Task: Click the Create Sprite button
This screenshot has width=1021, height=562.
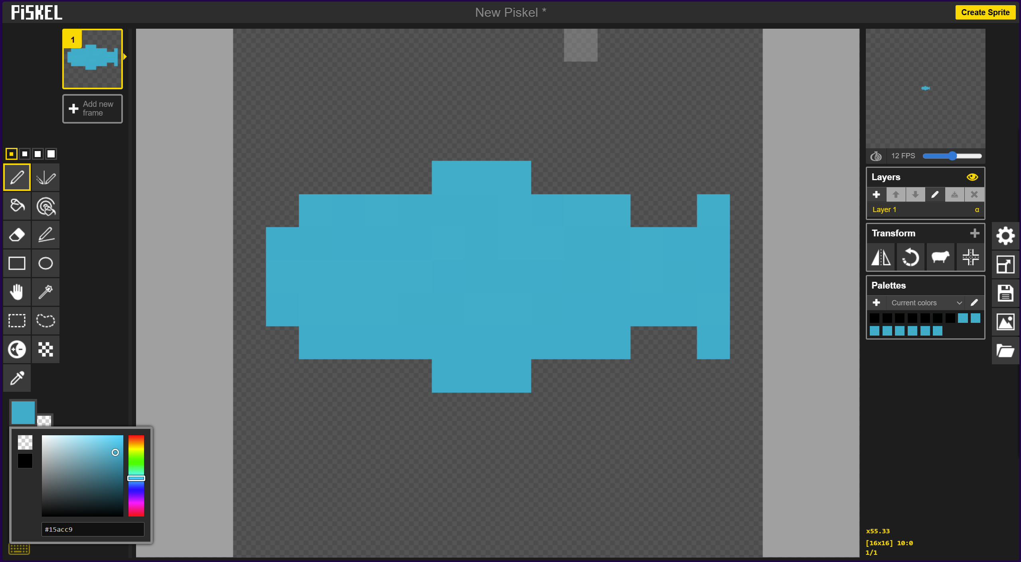Action: tap(985, 12)
